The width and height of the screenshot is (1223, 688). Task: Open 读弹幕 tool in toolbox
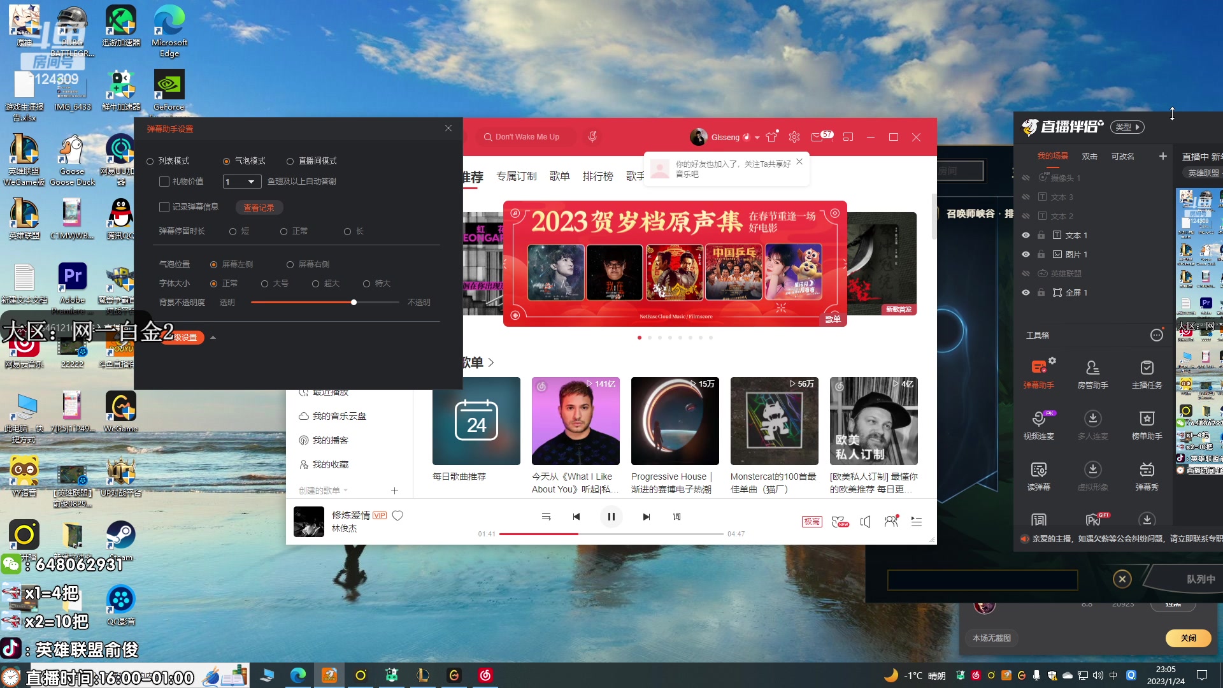[x=1038, y=476]
